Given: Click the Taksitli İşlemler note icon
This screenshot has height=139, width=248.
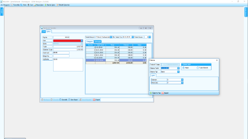Looking at the screenshot, I should tap(57, 5).
